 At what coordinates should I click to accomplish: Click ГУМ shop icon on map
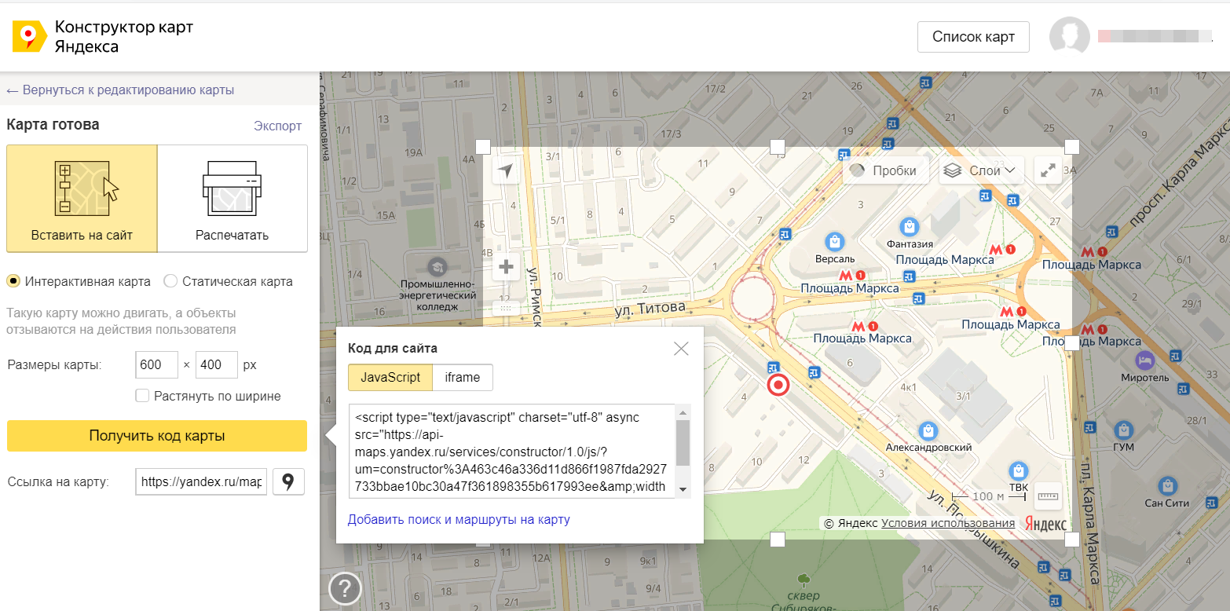point(1124,430)
